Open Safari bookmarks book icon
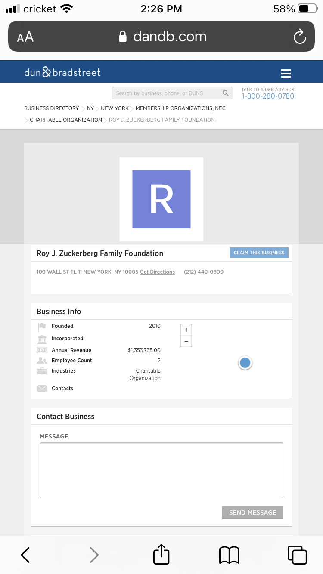323x574 pixels. [229, 555]
